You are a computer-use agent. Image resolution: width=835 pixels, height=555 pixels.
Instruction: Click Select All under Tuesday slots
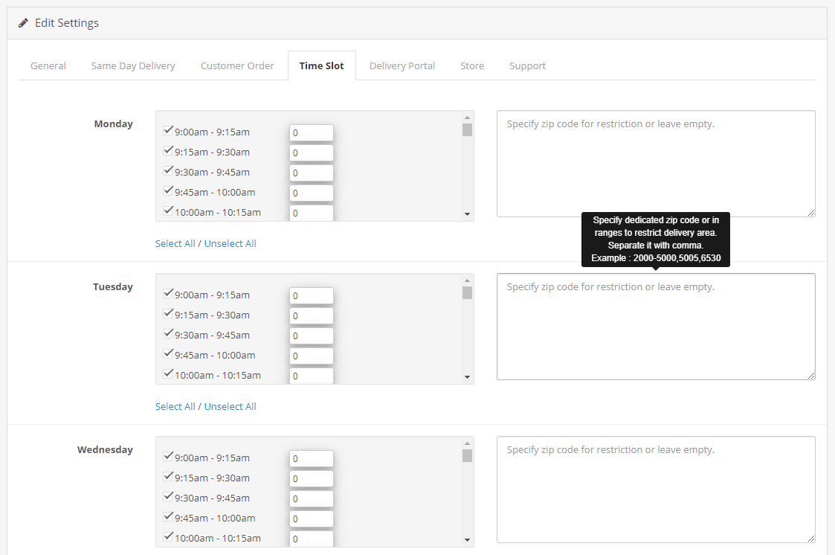(x=175, y=406)
